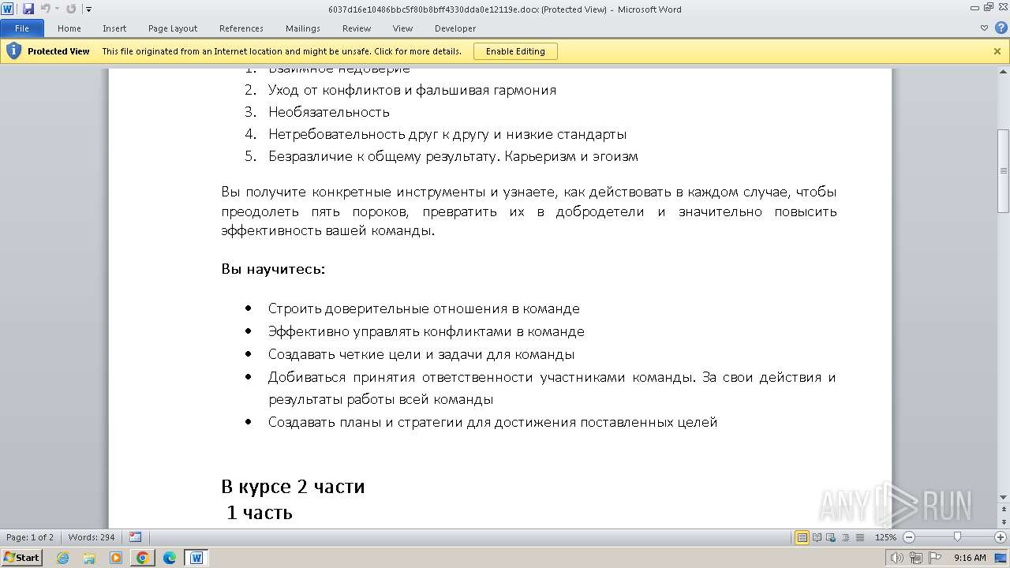The height and width of the screenshot is (568, 1010).
Task: Click the heading 'В курсе 2 части'
Action: click(293, 486)
